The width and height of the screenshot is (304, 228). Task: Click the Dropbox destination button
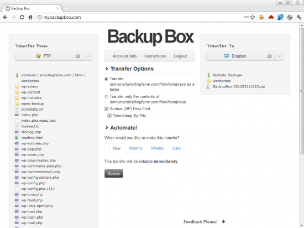[235, 56]
